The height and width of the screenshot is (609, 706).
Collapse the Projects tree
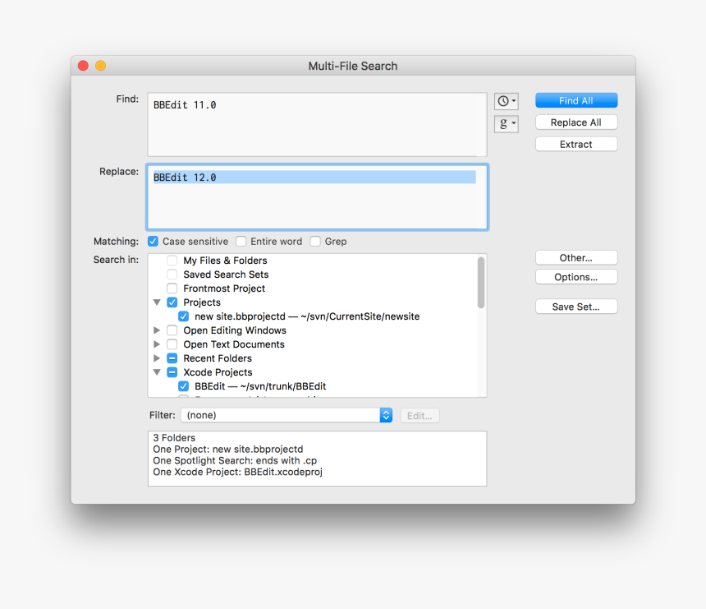tap(157, 302)
